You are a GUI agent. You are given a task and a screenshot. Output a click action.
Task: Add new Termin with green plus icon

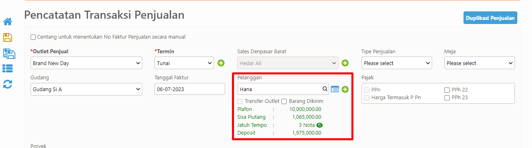tap(221, 63)
